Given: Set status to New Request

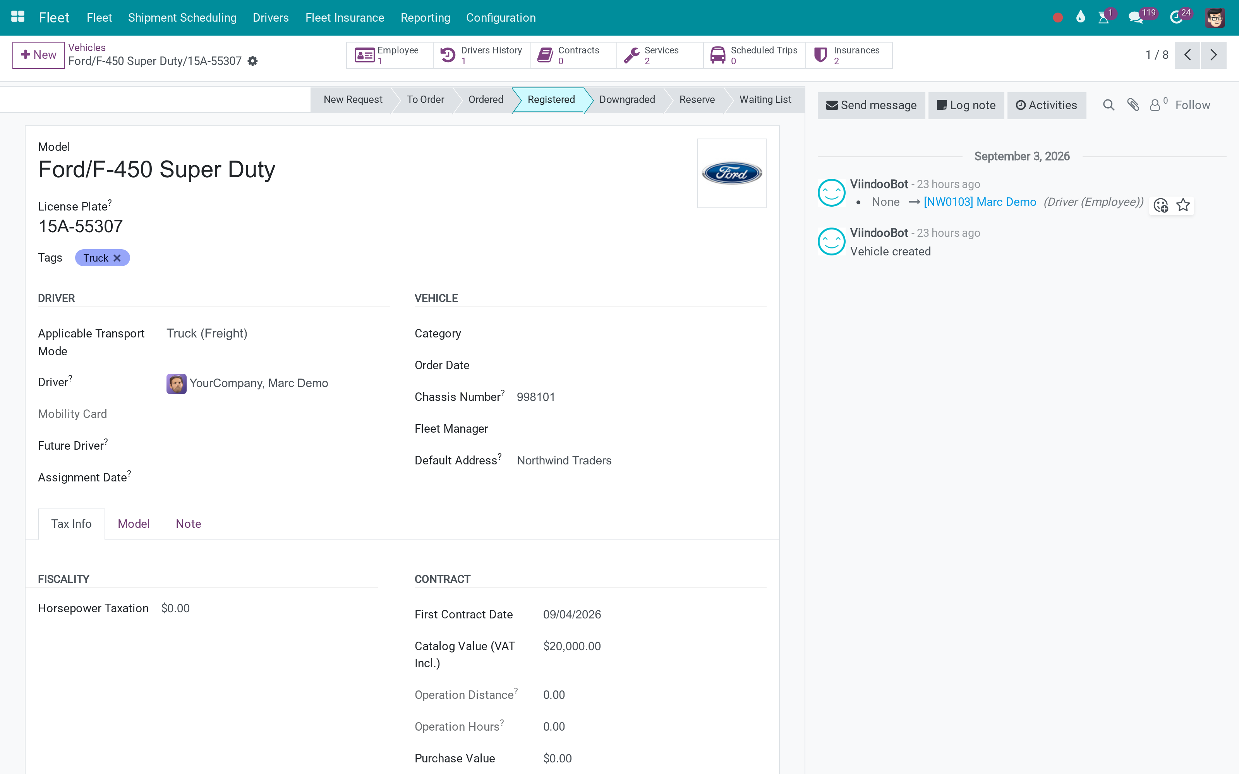Looking at the screenshot, I should (353, 100).
